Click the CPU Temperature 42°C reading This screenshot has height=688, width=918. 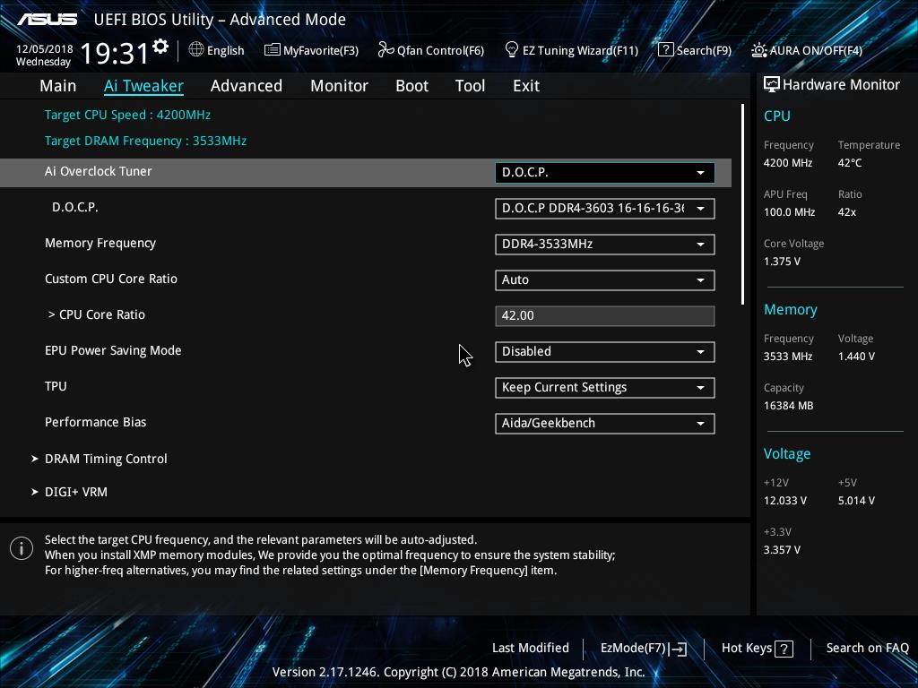pos(850,163)
